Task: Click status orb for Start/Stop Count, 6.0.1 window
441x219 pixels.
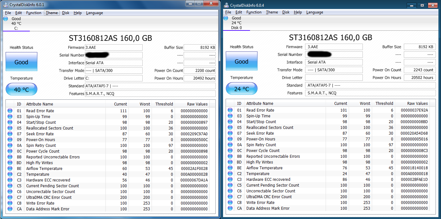Action: coord(10,122)
